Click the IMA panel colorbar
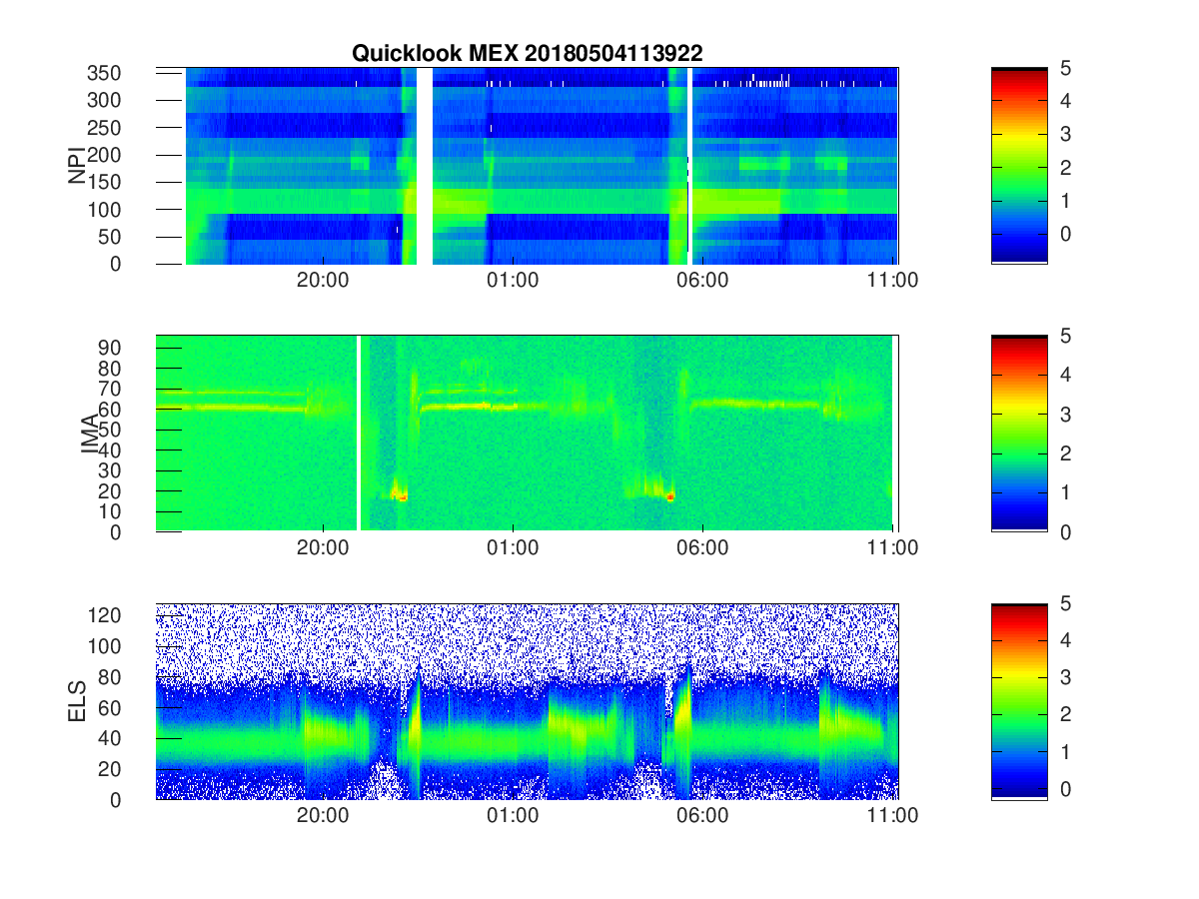The image size is (1199, 899). 1019,434
